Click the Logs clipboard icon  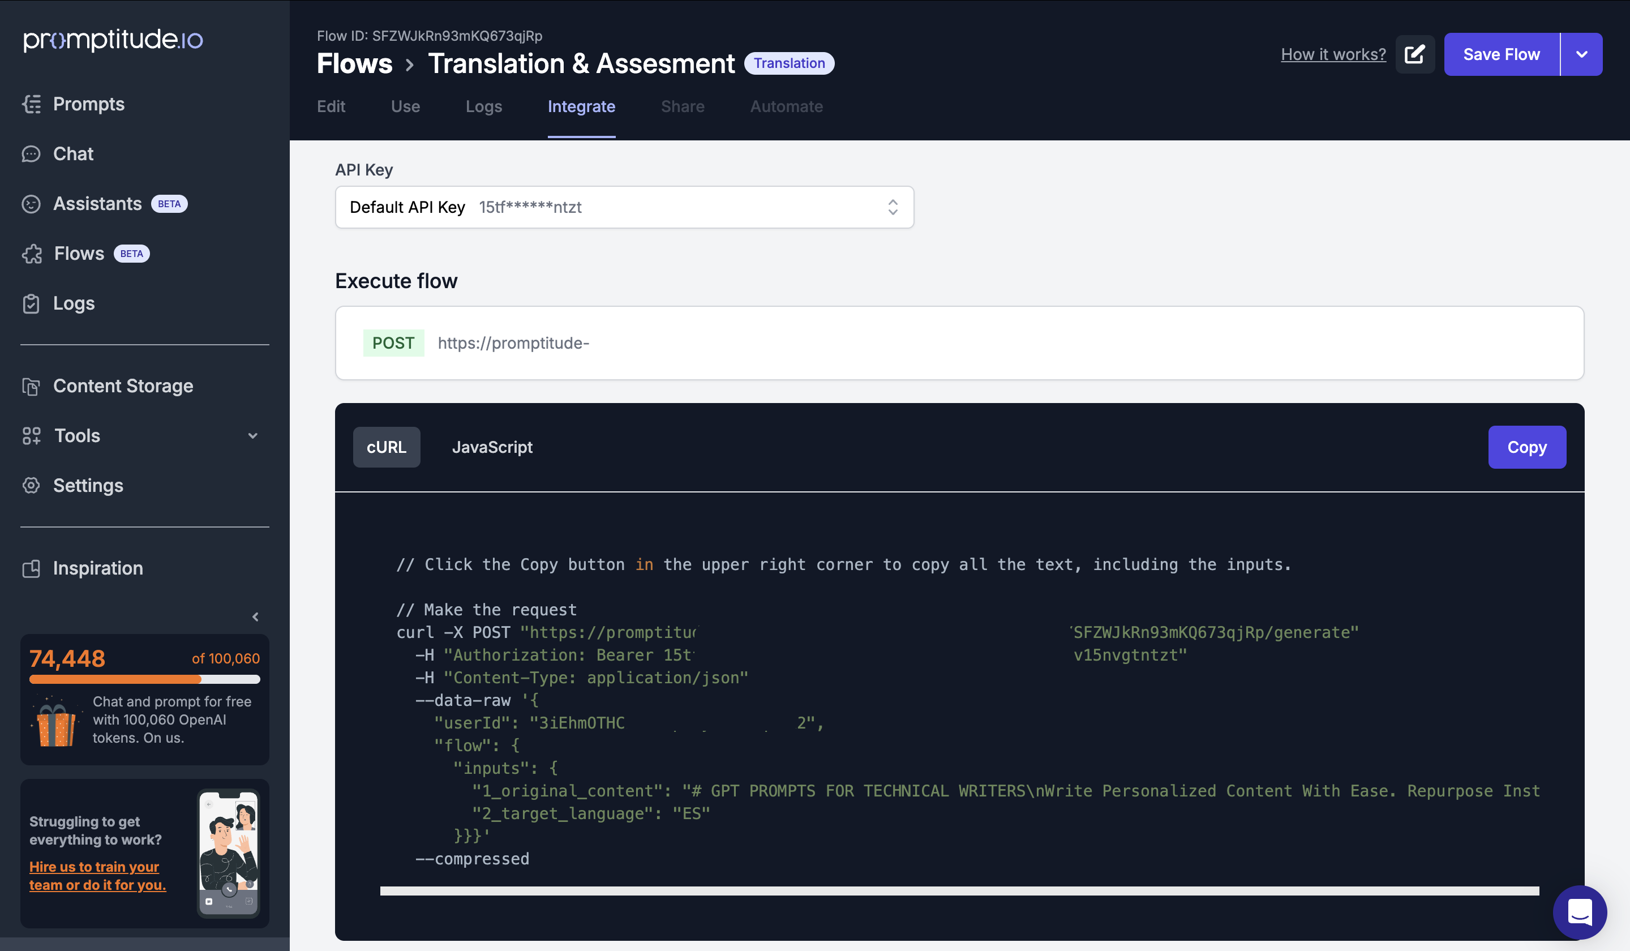(x=31, y=303)
